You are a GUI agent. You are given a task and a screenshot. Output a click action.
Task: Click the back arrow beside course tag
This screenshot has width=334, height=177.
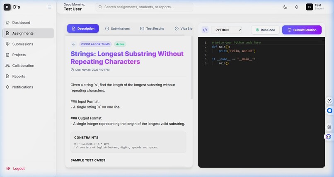pos(74,44)
